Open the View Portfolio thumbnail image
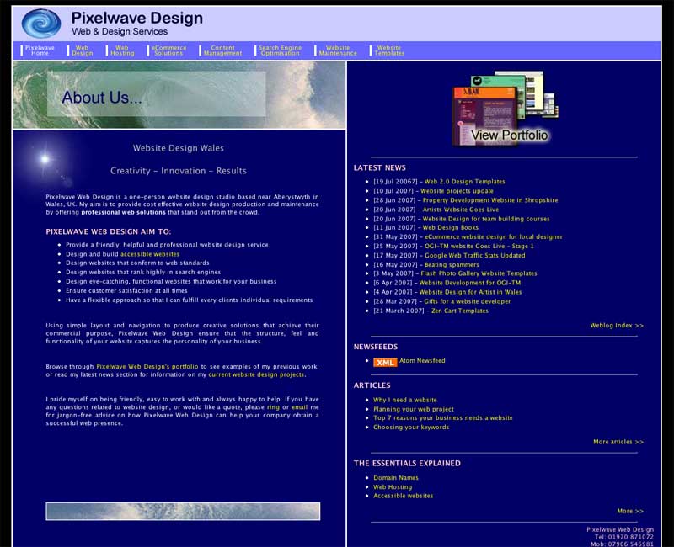This screenshot has height=547, width=674. 505,109
